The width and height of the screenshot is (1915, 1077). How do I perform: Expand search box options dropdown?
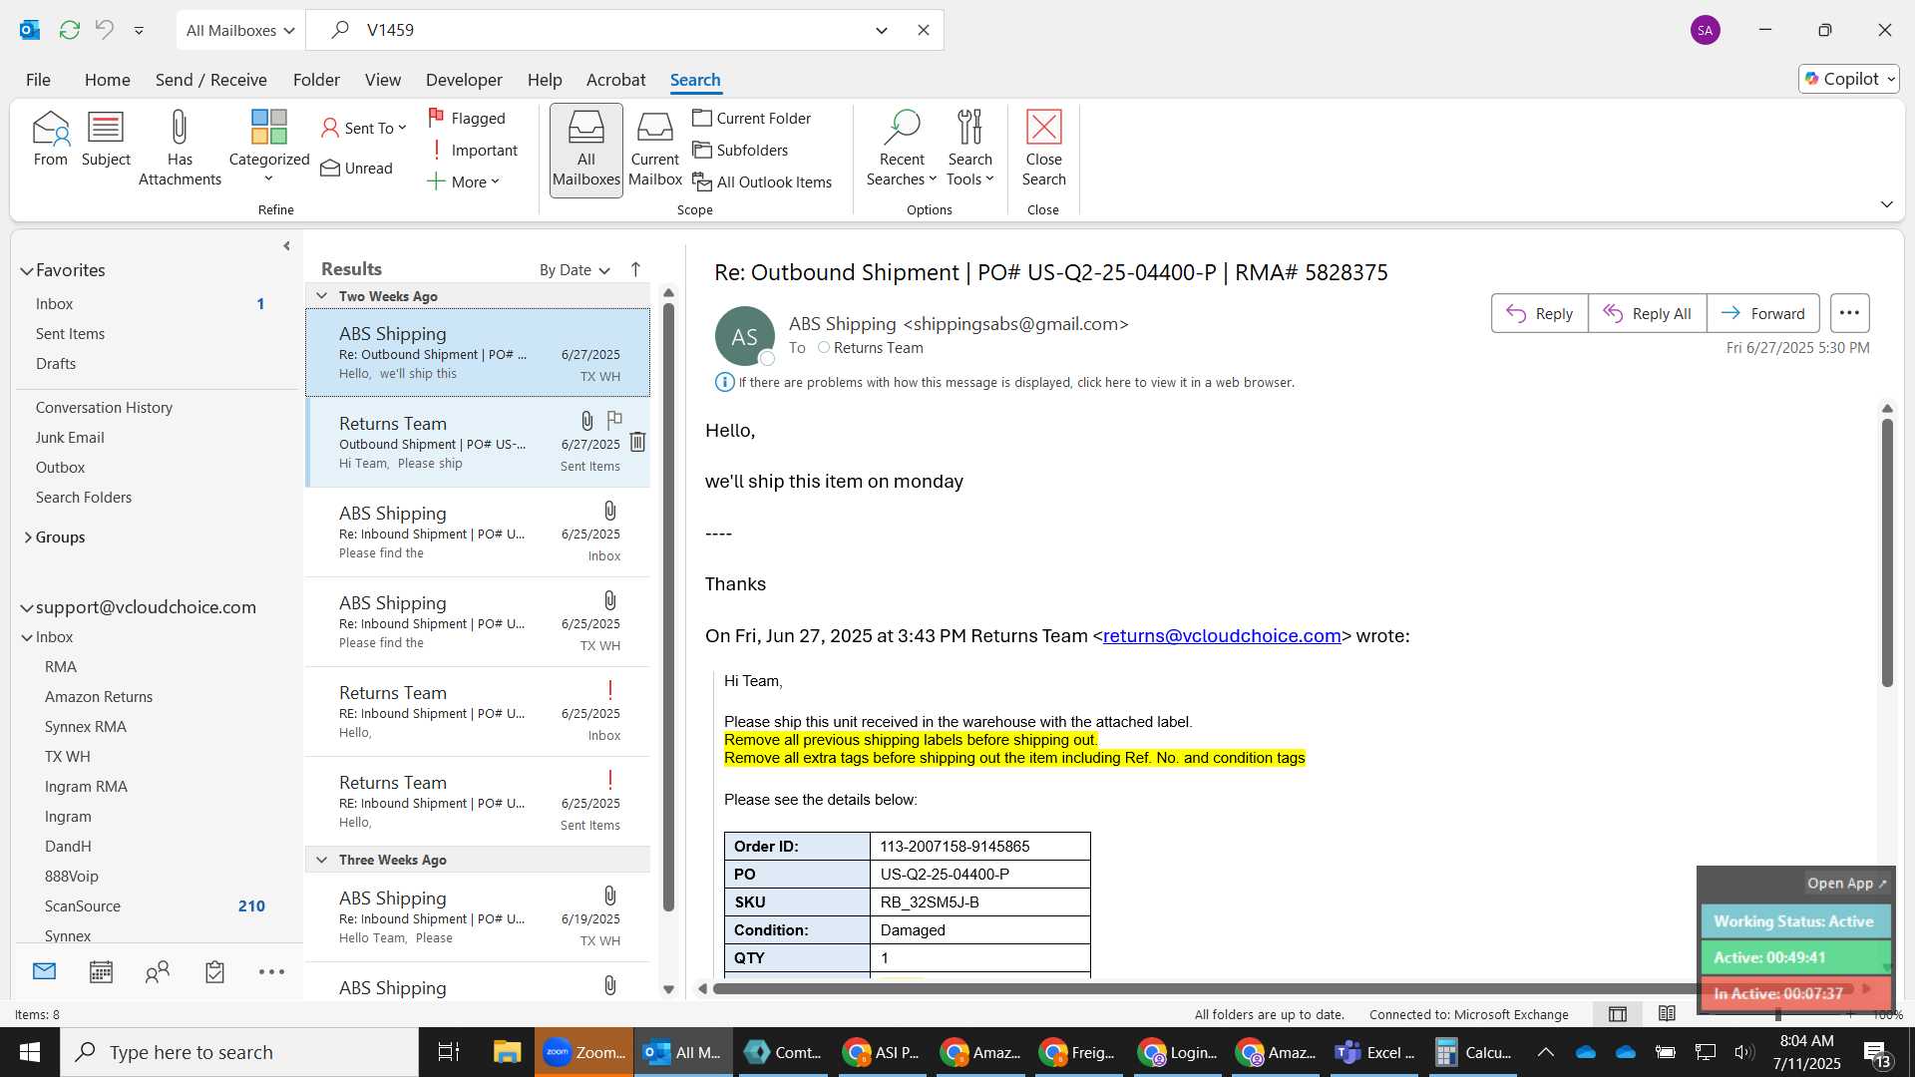[882, 30]
